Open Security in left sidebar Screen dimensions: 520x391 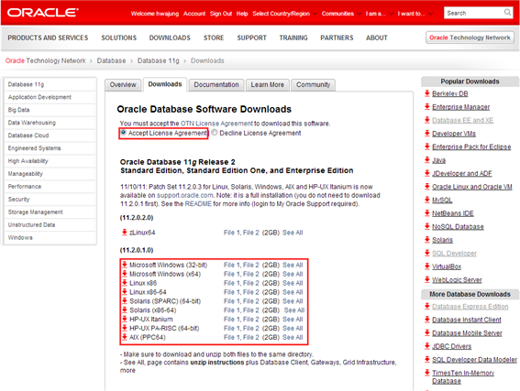[19, 200]
